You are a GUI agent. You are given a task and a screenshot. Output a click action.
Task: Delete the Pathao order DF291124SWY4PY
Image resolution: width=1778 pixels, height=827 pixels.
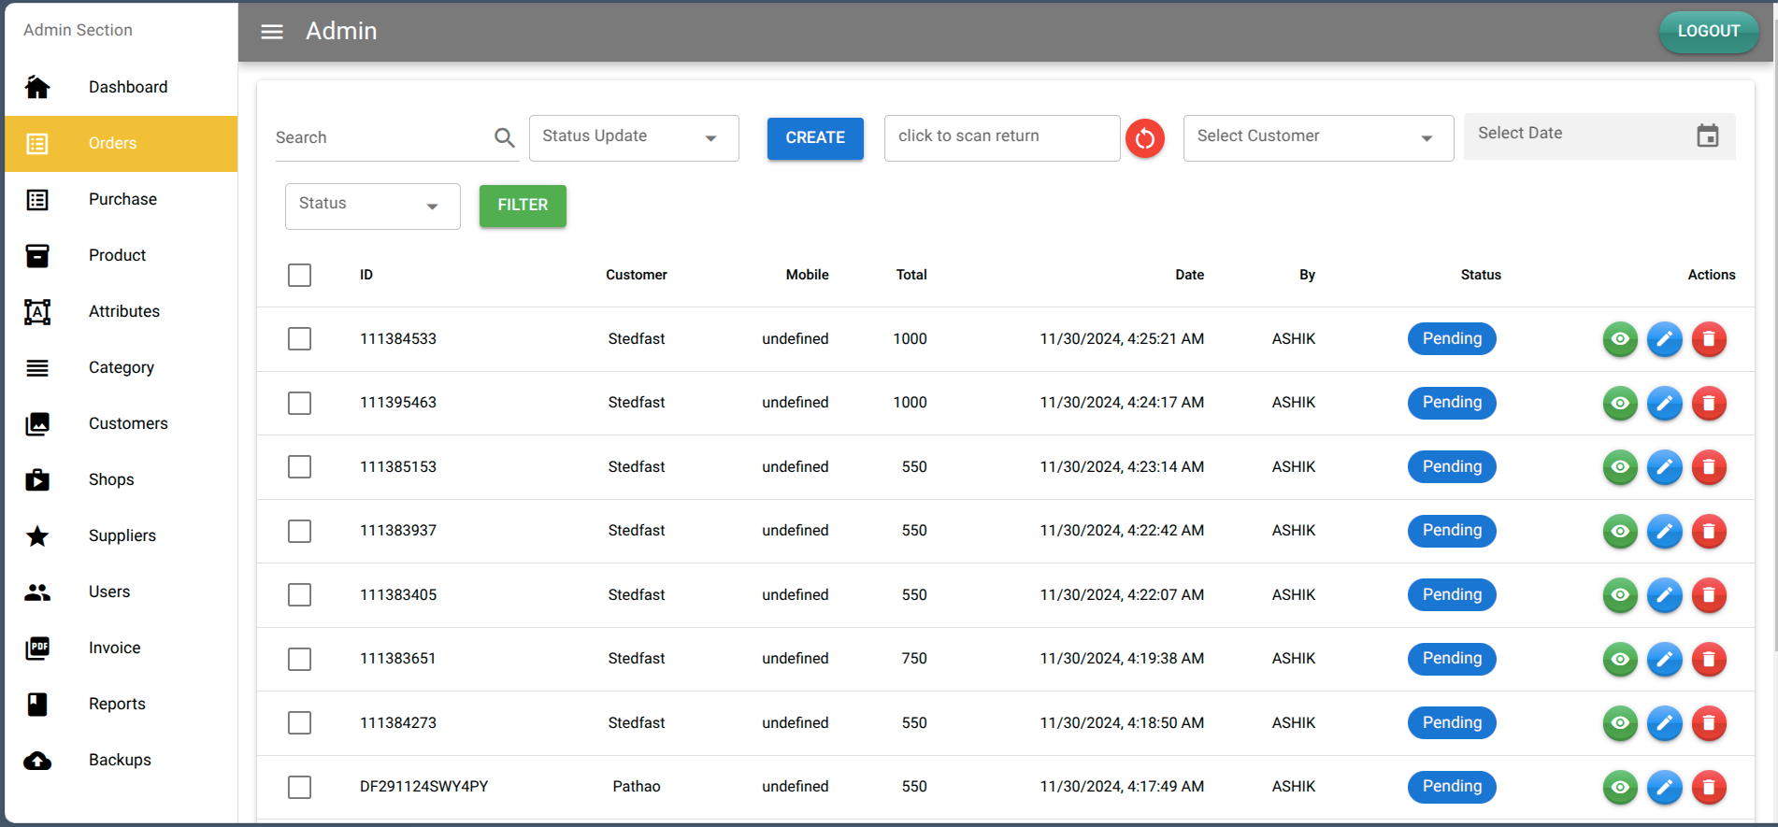click(1708, 788)
